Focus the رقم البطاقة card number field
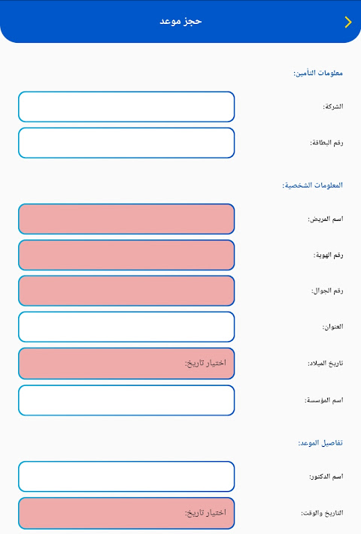Image resolution: width=361 pixels, height=534 pixels. [x=126, y=143]
